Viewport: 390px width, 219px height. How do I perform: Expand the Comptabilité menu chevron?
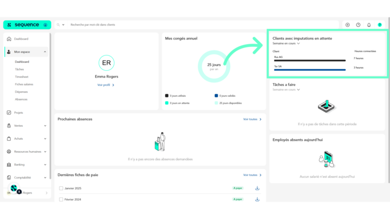tap(45, 178)
